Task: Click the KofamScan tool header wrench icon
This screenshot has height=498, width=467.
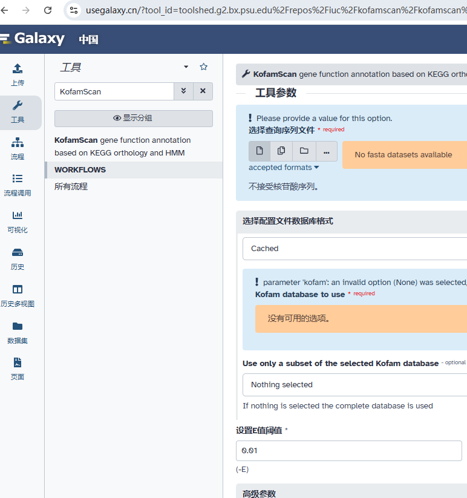Action: (x=246, y=74)
